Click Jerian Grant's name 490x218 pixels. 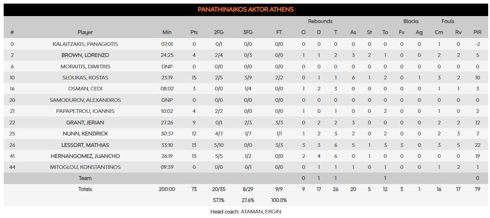point(86,122)
